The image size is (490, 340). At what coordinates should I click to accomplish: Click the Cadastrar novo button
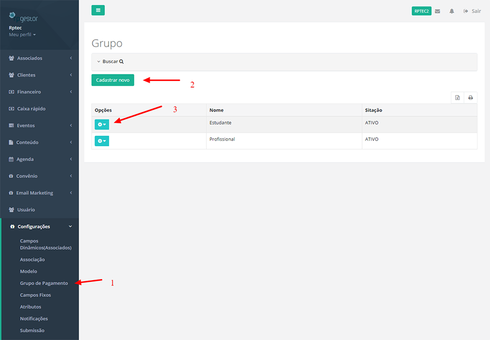(113, 80)
